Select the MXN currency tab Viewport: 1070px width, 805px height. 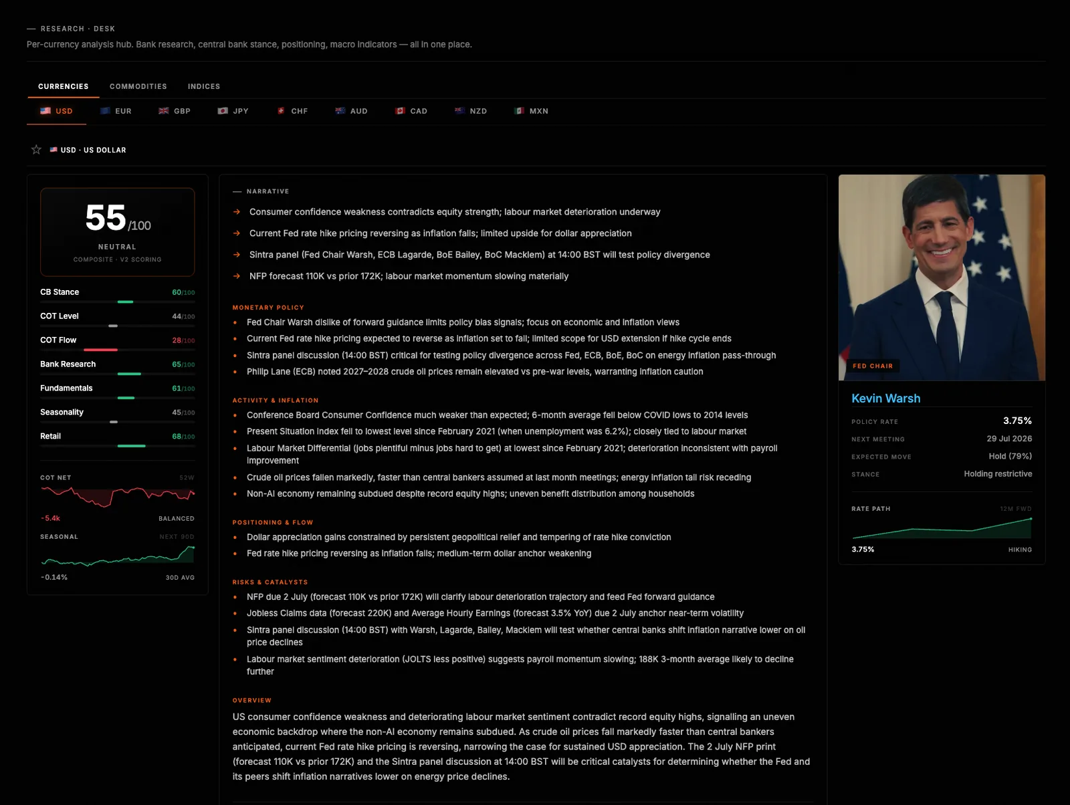coord(531,111)
